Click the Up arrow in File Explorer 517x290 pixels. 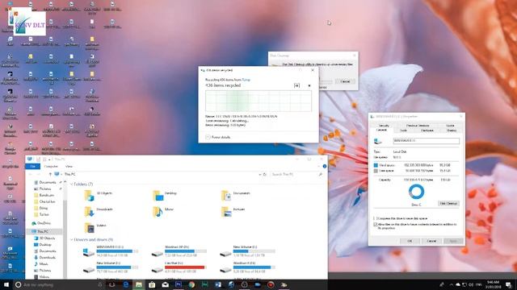(50, 174)
